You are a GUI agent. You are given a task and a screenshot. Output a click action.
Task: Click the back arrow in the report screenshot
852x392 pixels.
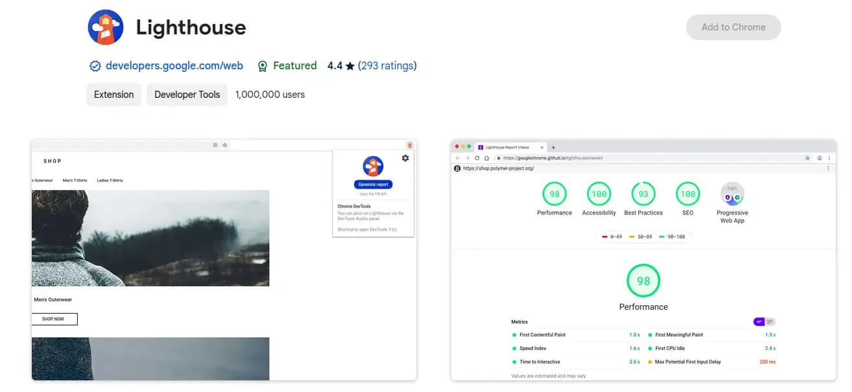click(458, 158)
